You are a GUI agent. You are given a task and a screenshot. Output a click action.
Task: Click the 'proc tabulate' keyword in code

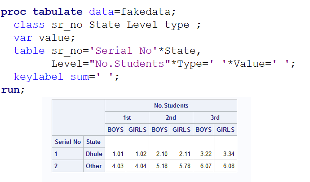(x=41, y=12)
